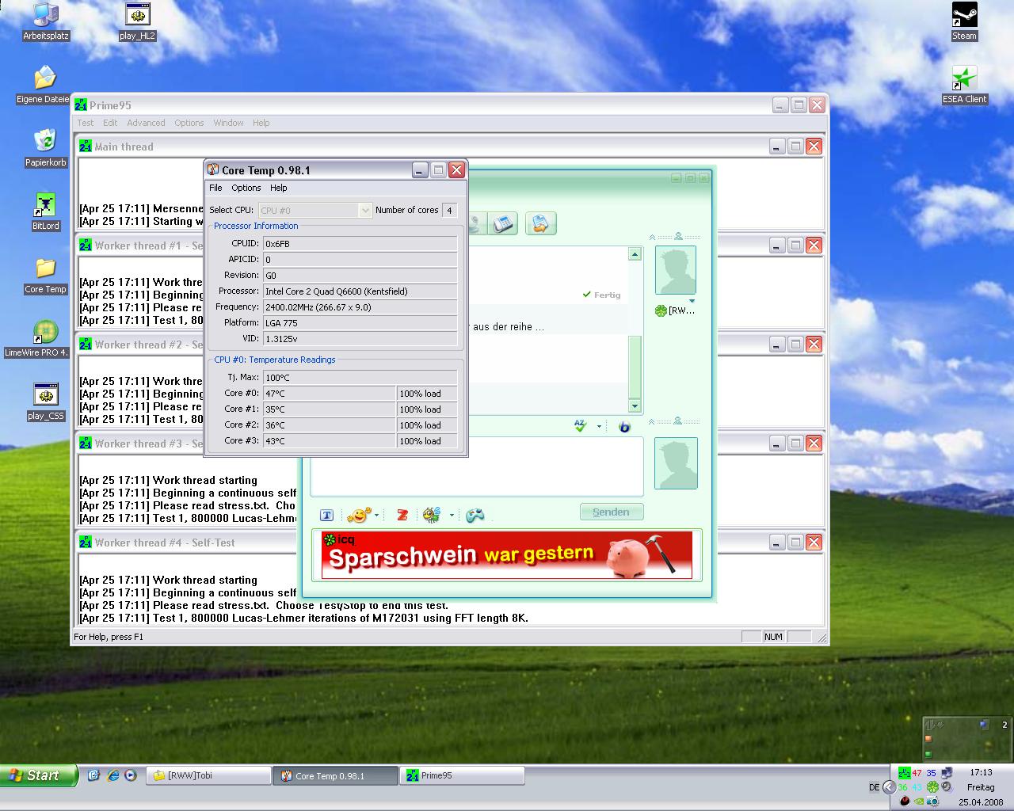Expand hidden tray icons arrow
The height and width of the screenshot is (811, 1014).
[x=889, y=786]
